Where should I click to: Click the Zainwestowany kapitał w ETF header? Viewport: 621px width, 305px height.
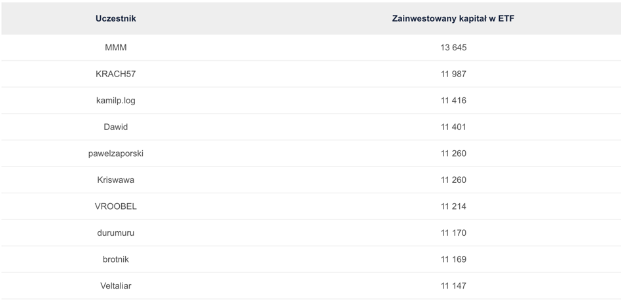[453, 18]
